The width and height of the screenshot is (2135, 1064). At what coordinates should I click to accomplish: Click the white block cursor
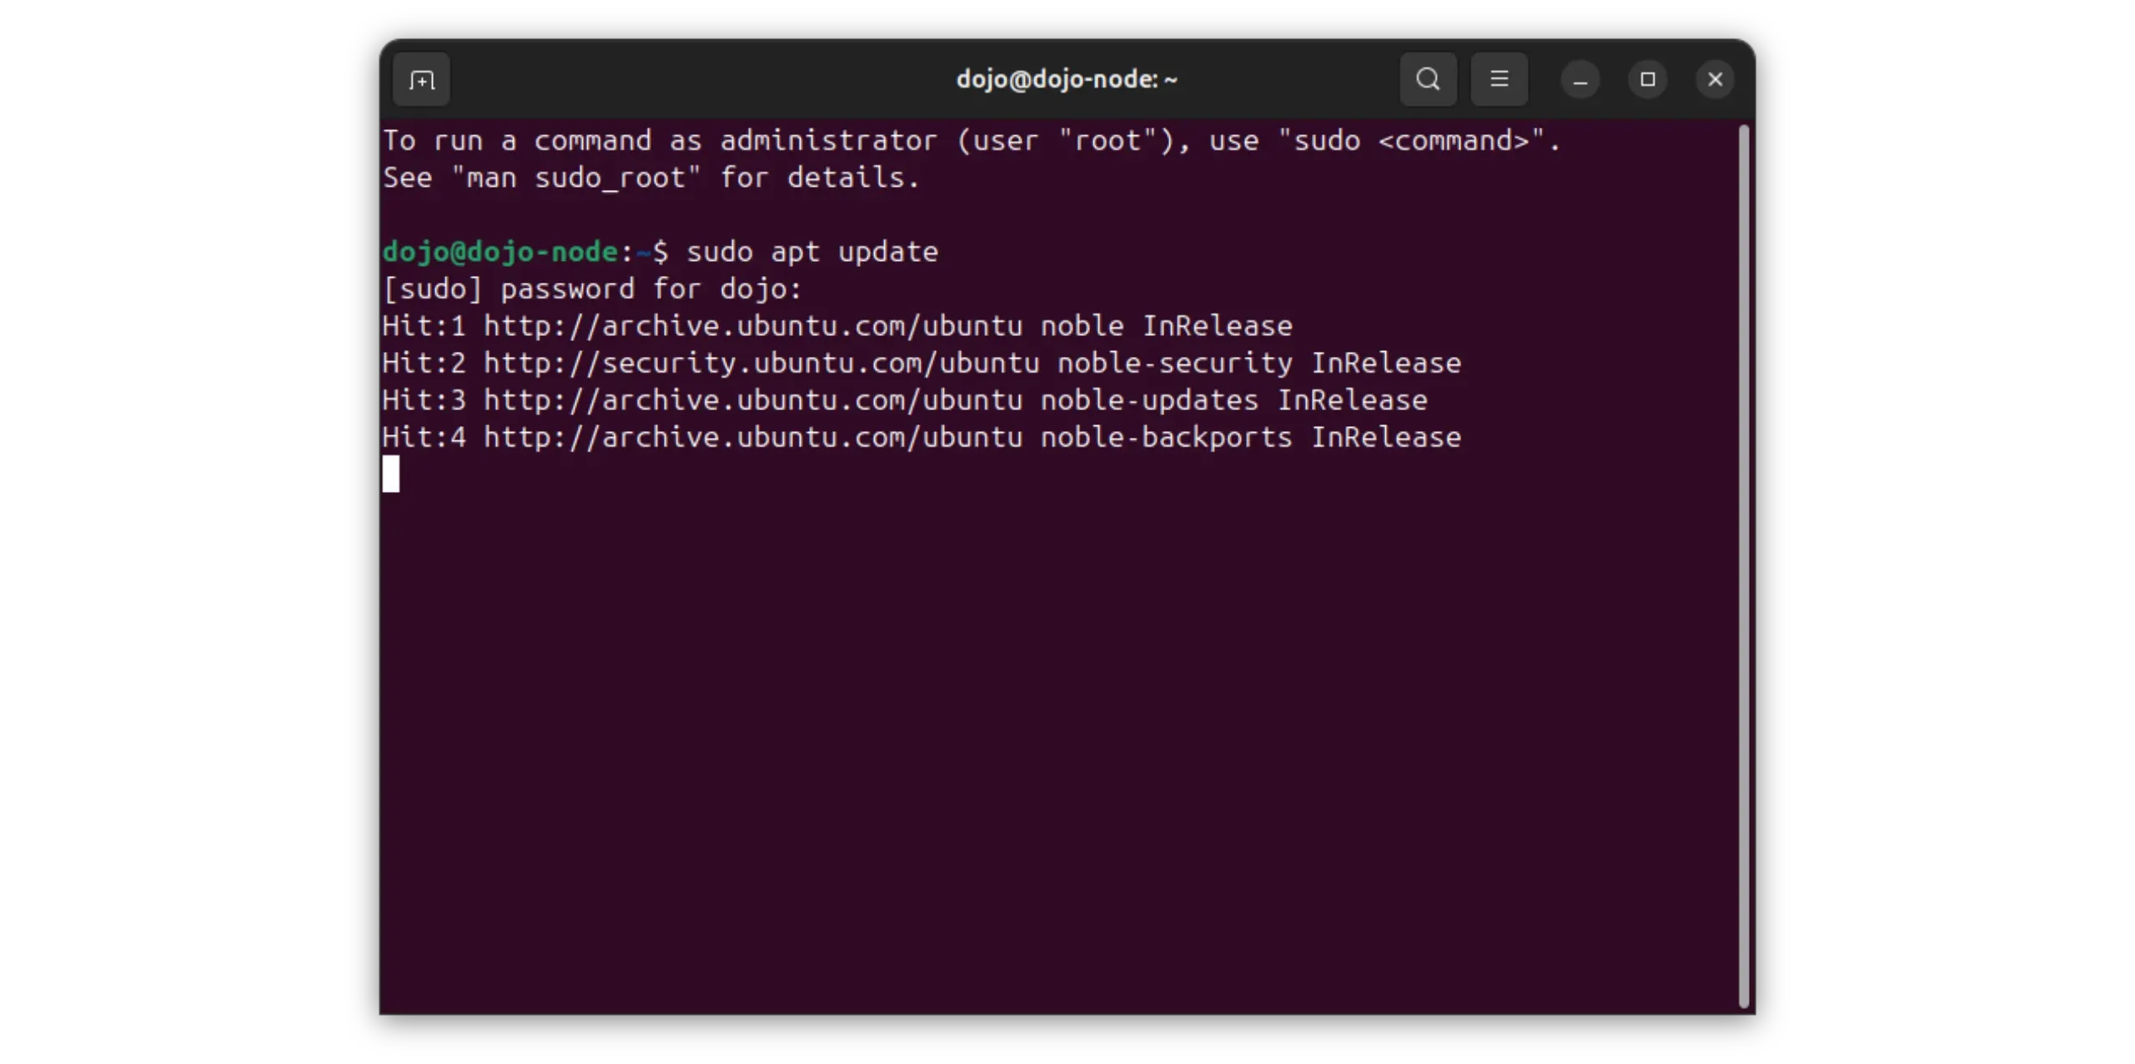click(x=391, y=474)
